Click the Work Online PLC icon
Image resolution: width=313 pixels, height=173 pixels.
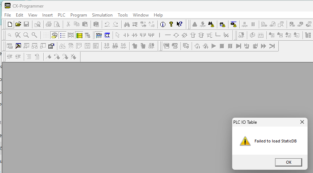tap(195, 24)
